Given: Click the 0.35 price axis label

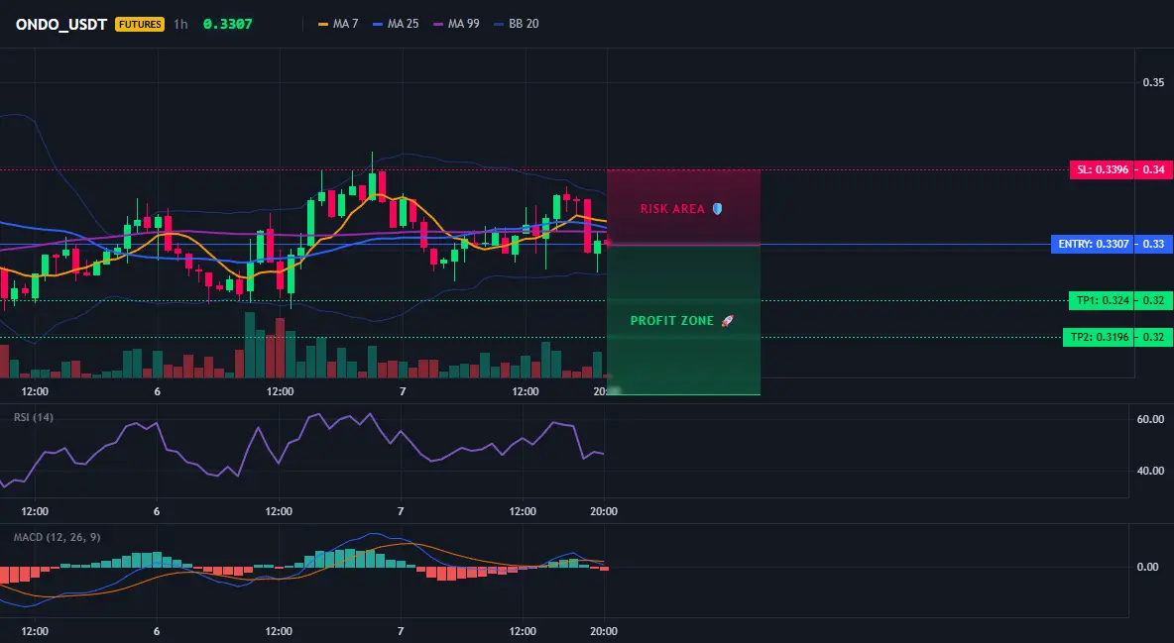Looking at the screenshot, I should 1153,82.
